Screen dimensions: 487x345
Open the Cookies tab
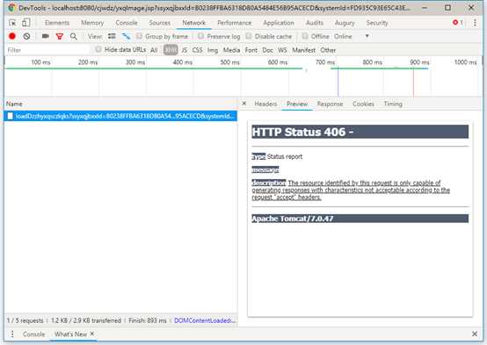[363, 104]
